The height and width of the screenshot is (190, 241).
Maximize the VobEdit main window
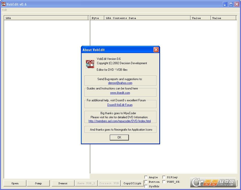[x=231, y=4]
